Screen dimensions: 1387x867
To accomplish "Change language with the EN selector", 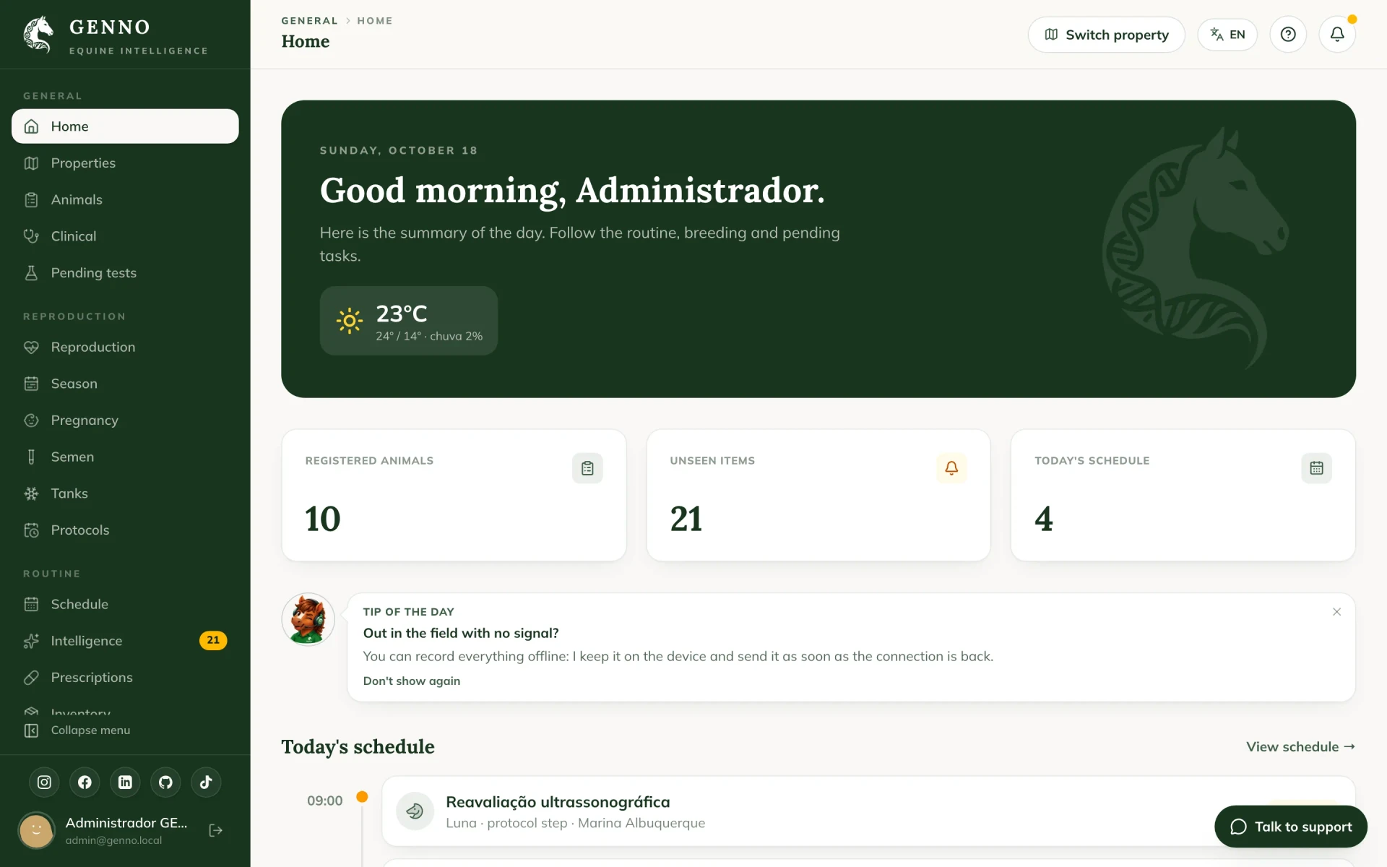I will click(1227, 35).
